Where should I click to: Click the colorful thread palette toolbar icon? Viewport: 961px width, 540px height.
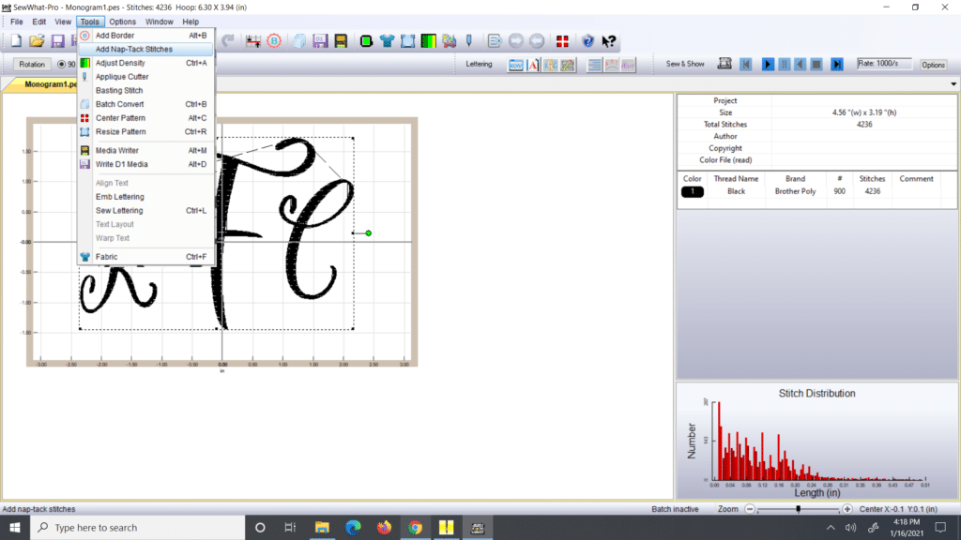click(450, 41)
